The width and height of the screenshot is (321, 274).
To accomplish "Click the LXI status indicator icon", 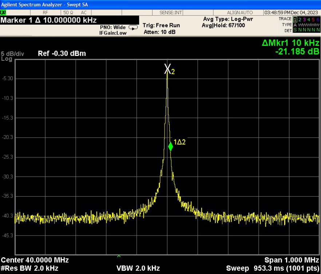I will coord(3,12).
